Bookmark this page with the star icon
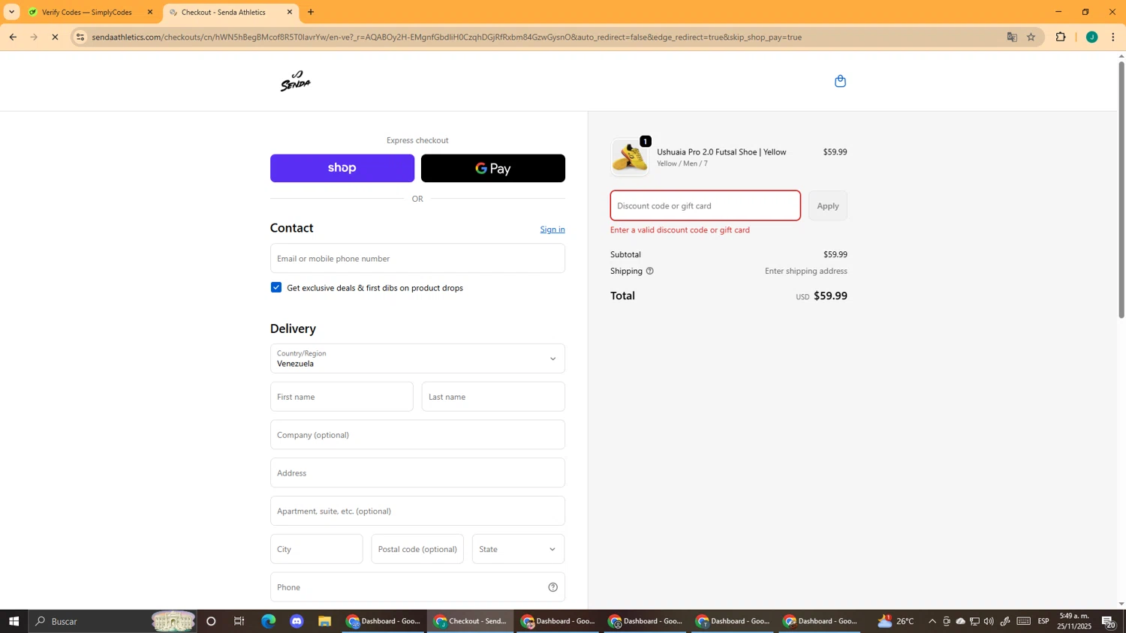Image resolution: width=1126 pixels, height=633 pixels. click(1031, 37)
